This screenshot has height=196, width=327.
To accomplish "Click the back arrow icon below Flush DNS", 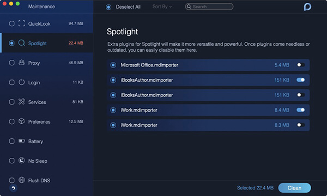I will coord(13,188).
